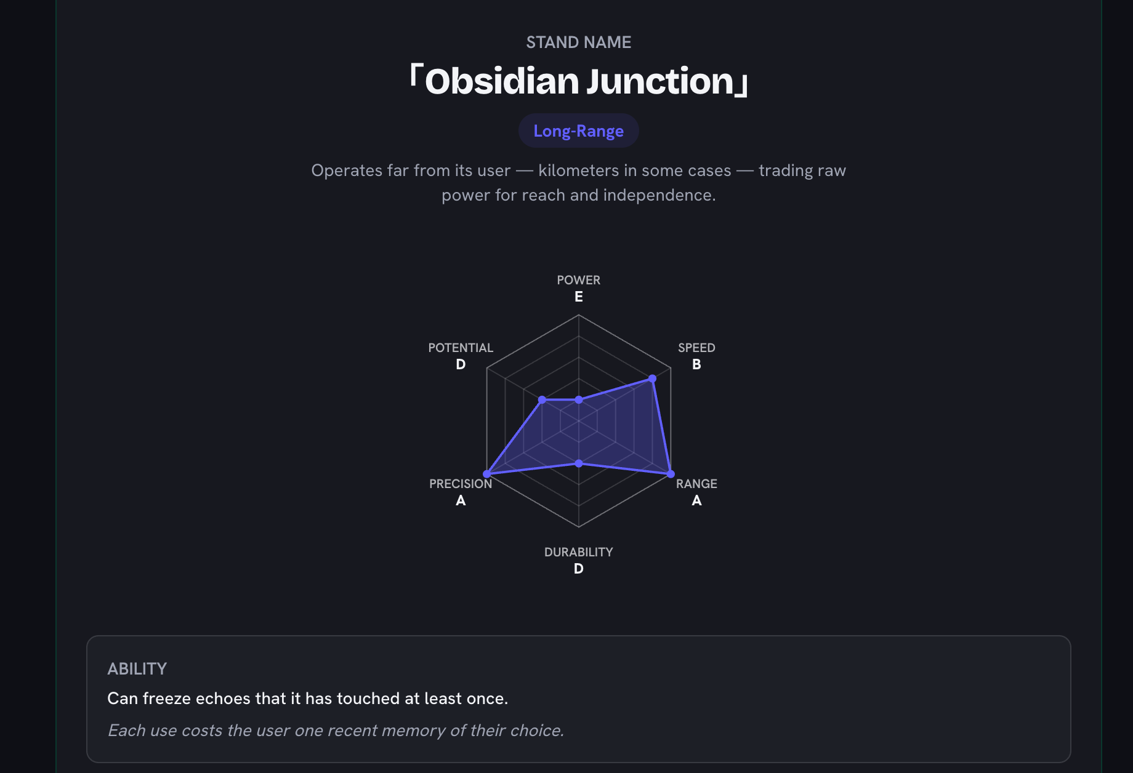Click the POTENTIAL axis label

coord(461,348)
